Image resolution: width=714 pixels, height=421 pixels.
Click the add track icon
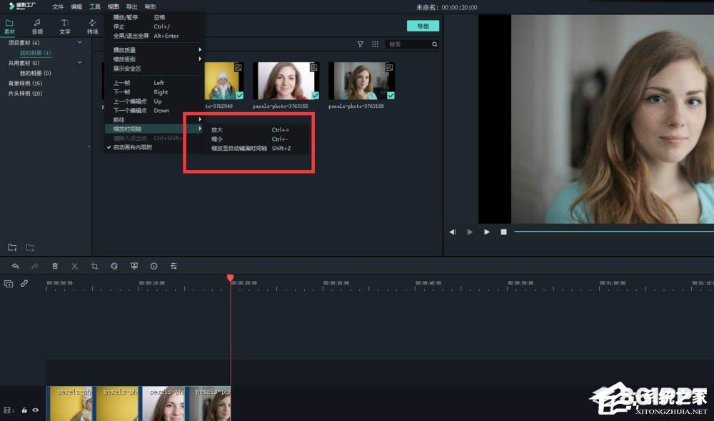[8, 283]
